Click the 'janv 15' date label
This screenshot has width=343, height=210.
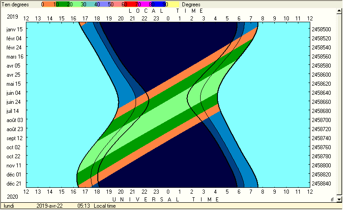(15, 29)
